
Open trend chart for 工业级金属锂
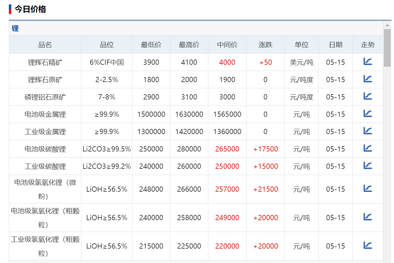tap(368, 131)
